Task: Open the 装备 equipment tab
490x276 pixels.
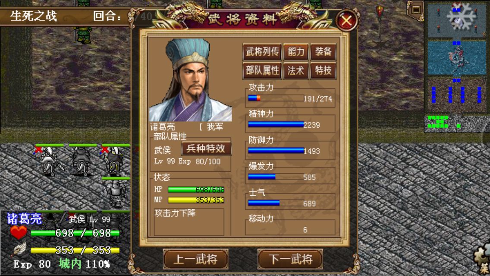Action: 323,52
